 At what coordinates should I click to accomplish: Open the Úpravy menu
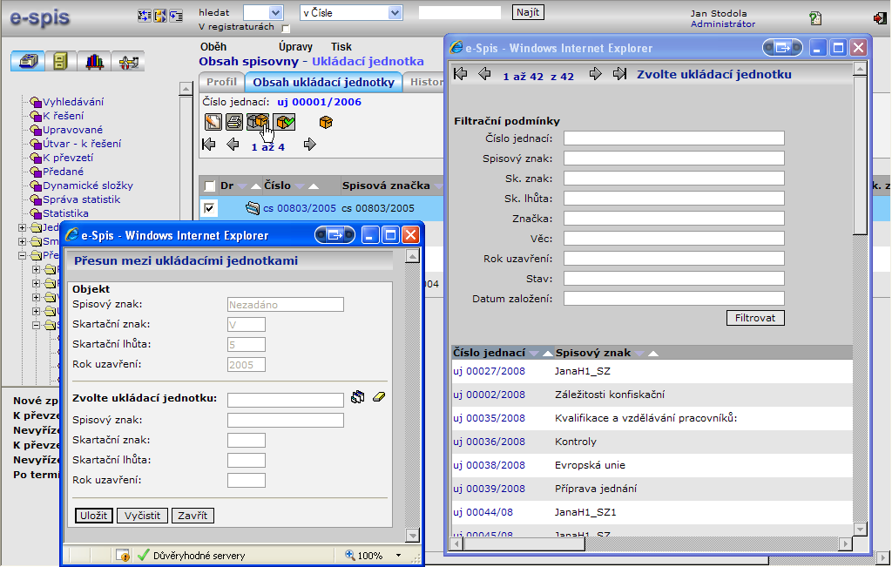[x=296, y=47]
